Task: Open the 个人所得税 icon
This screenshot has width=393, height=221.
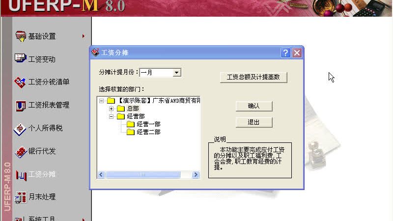Action: pyautogui.click(x=20, y=129)
